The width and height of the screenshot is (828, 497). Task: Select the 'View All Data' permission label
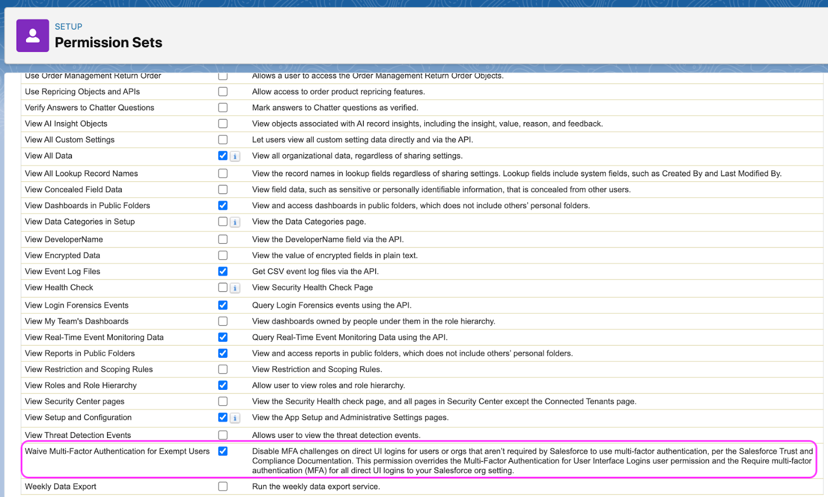coord(49,156)
